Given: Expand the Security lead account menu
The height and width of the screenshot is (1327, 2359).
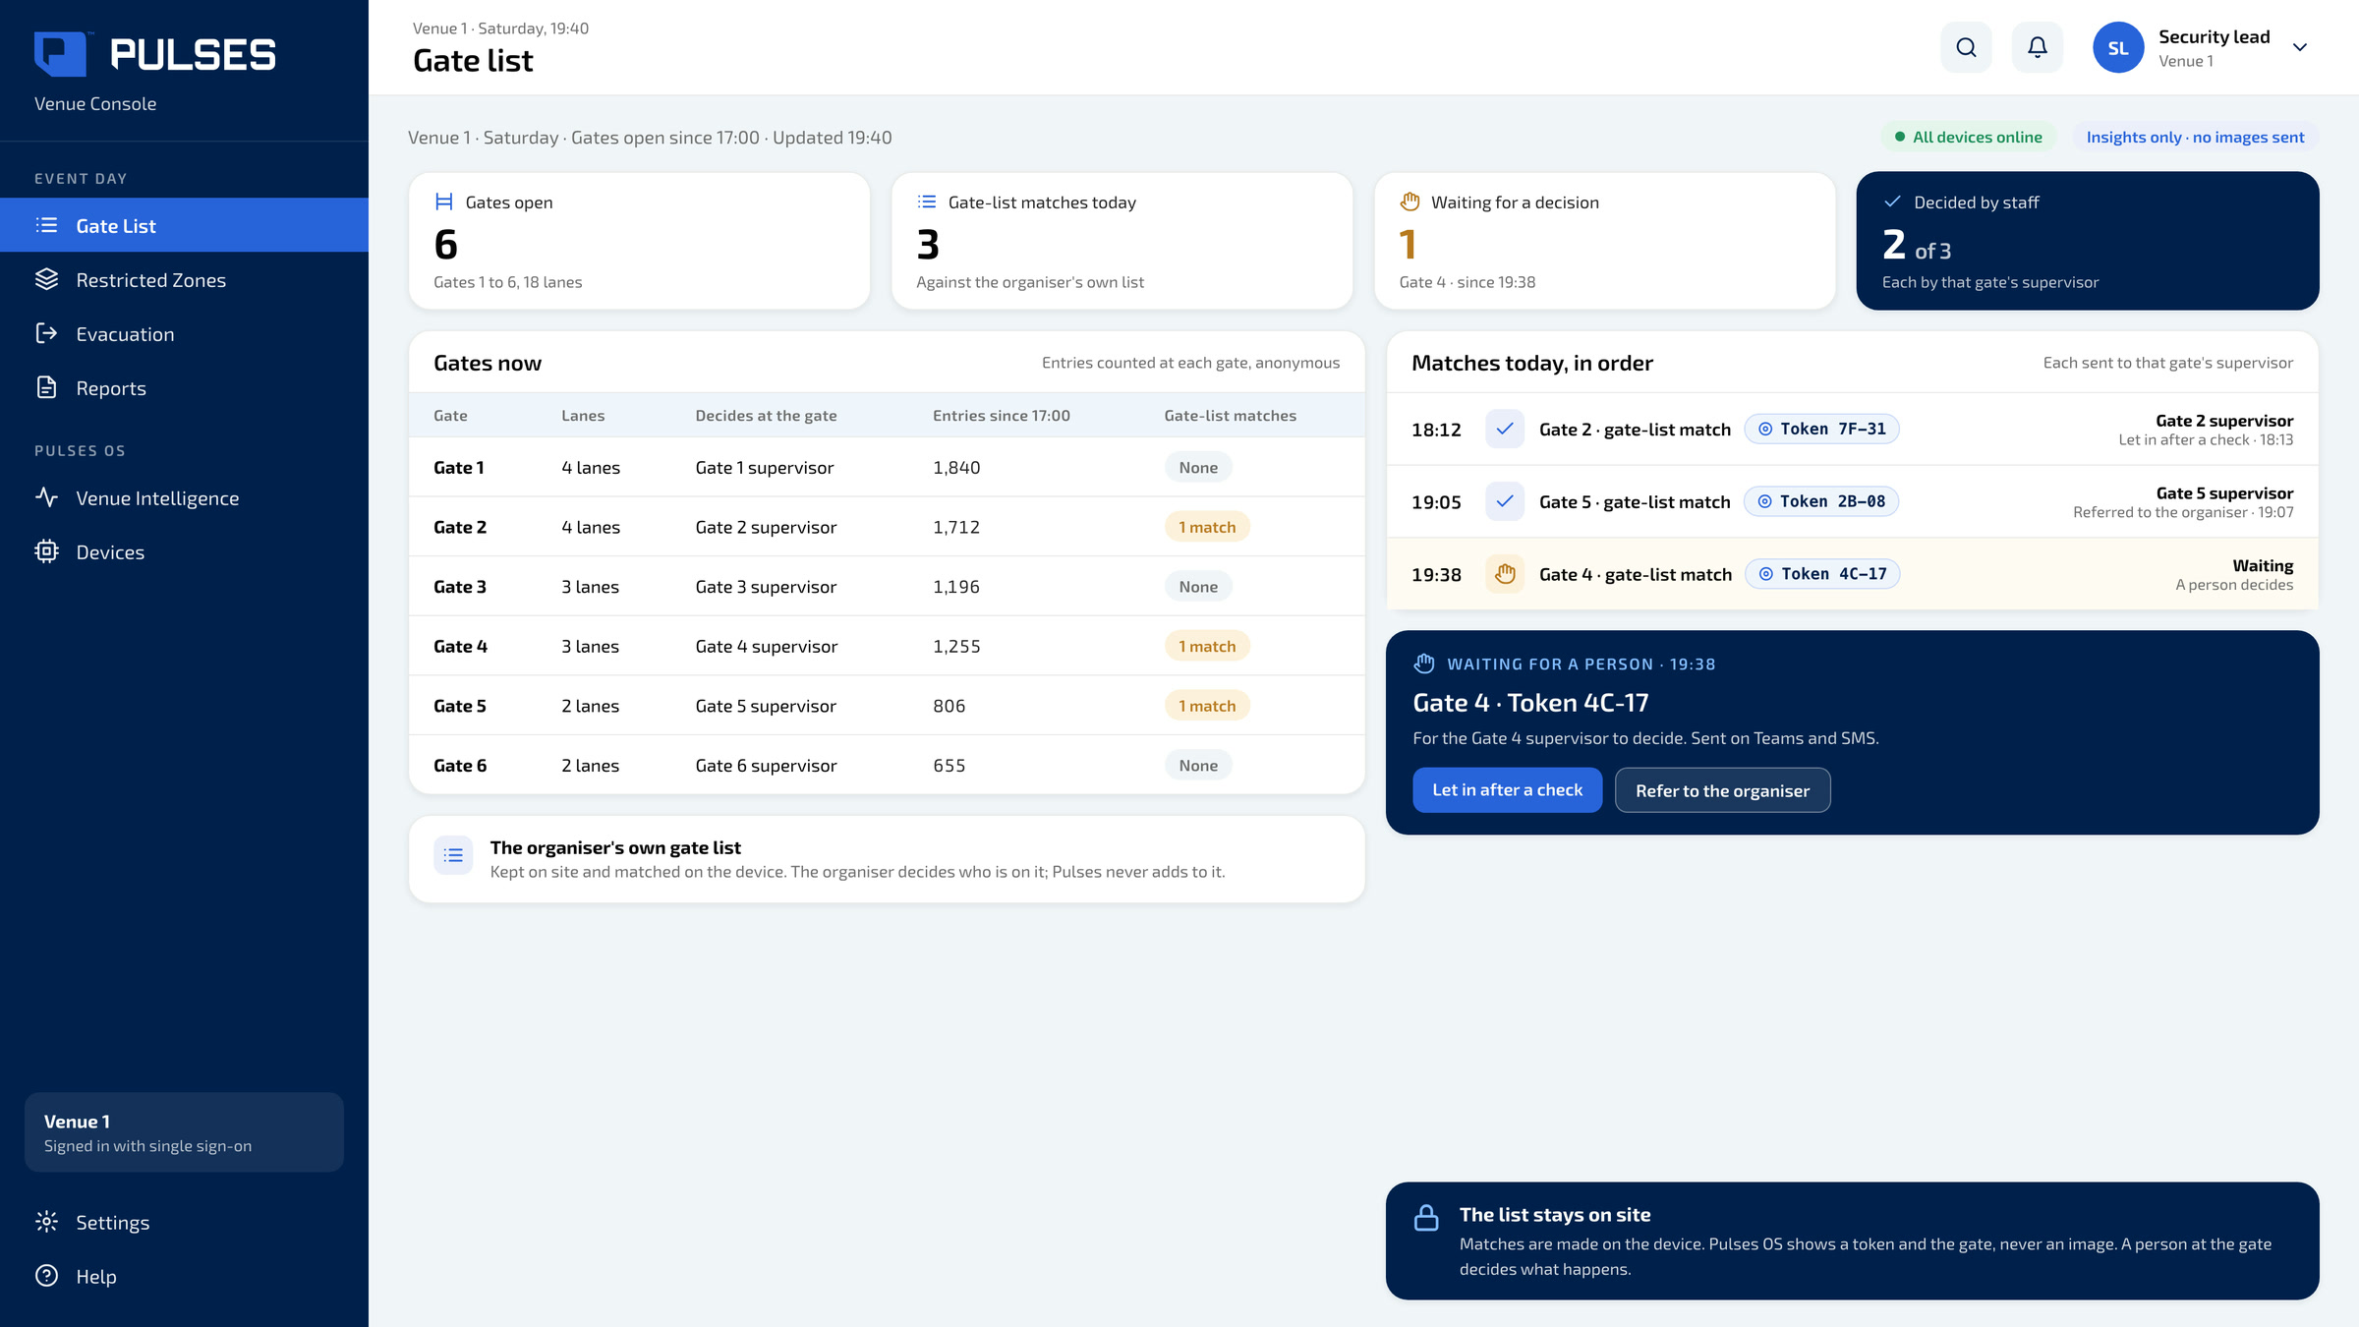Looking at the screenshot, I should (x=2300, y=47).
